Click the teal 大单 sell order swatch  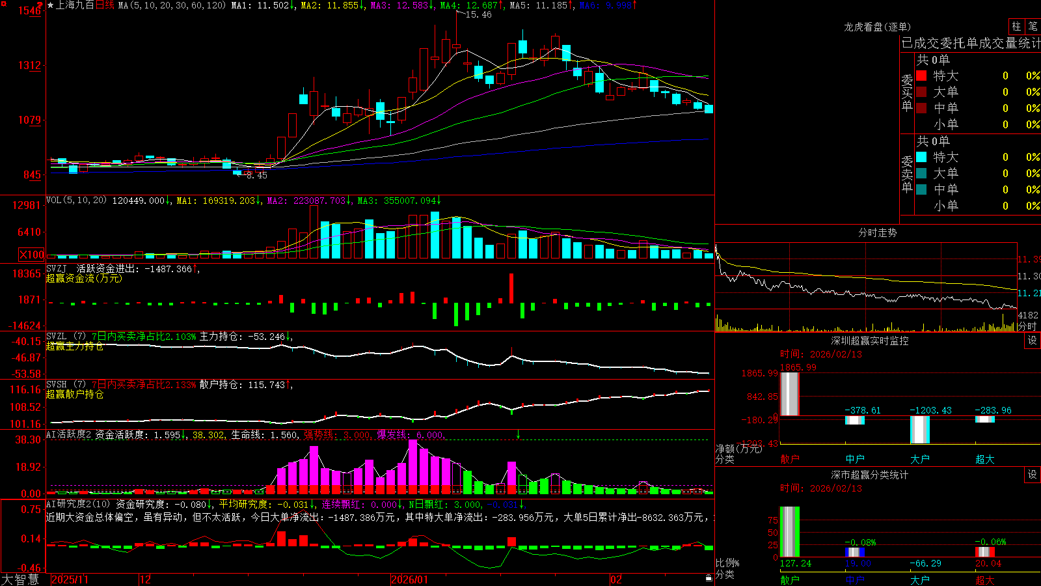pos(921,173)
